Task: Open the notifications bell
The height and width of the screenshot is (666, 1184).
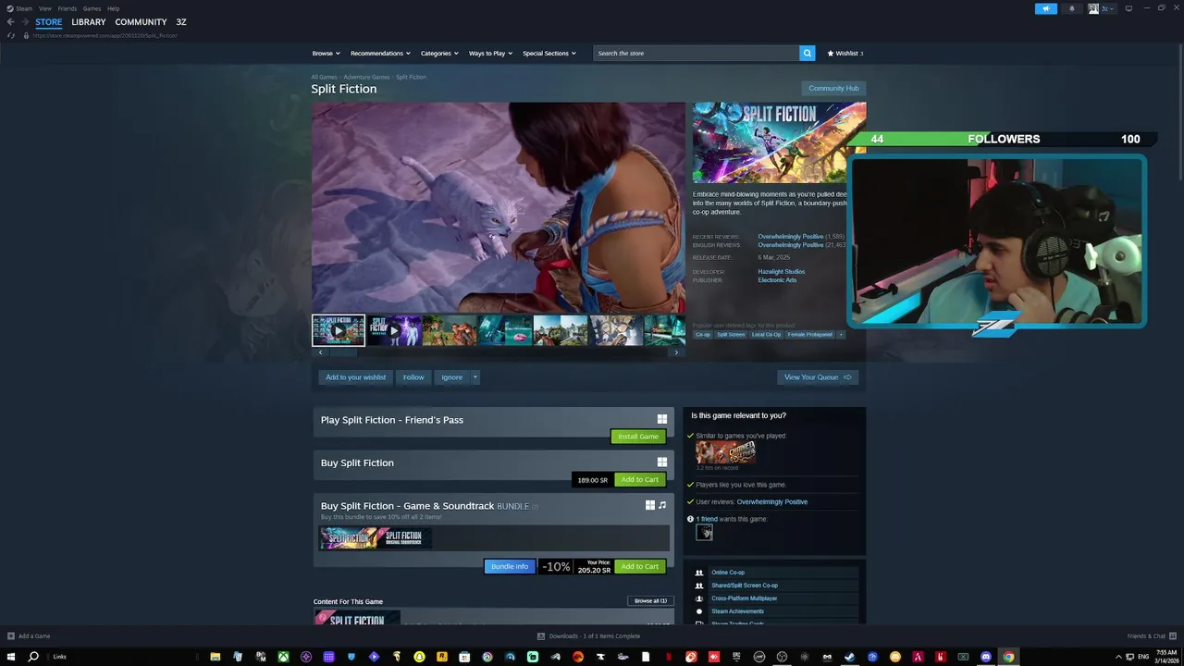Action: click(x=1072, y=8)
